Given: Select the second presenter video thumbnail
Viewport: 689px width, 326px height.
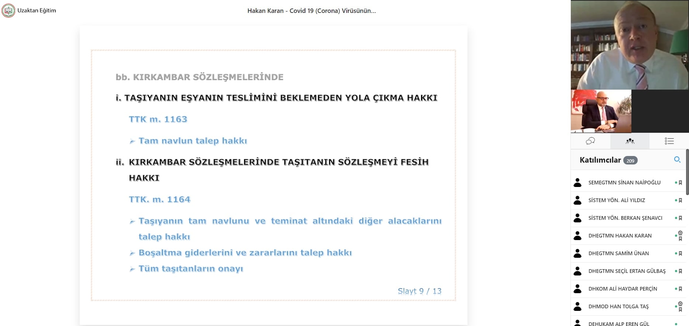Looking at the screenshot, I should coord(601,111).
